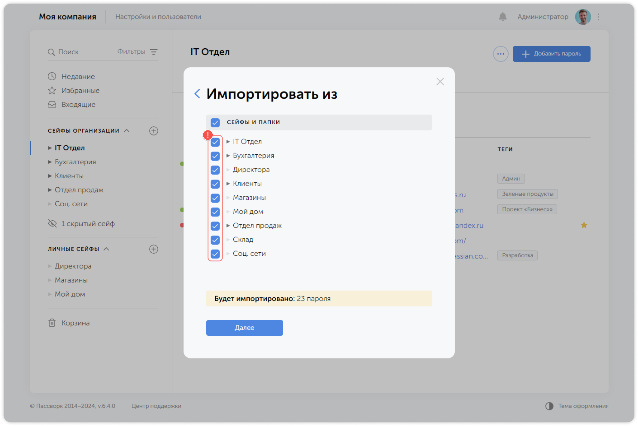Toggle the Тема оформления theme icon
Screen dimensions: 638x426
pos(549,406)
